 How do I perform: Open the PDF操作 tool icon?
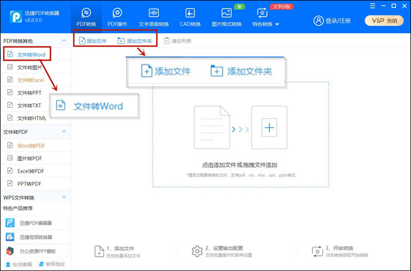[x=117, y=13]
